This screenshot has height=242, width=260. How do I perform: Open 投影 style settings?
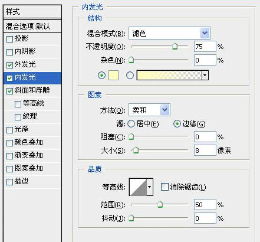[x=22, y=38]
